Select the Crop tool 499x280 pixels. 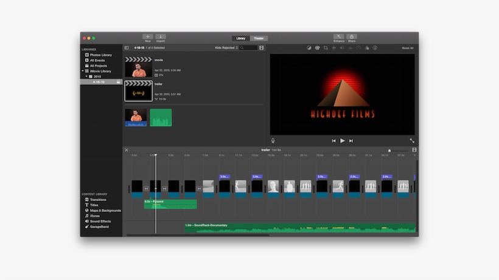point(326,48)
